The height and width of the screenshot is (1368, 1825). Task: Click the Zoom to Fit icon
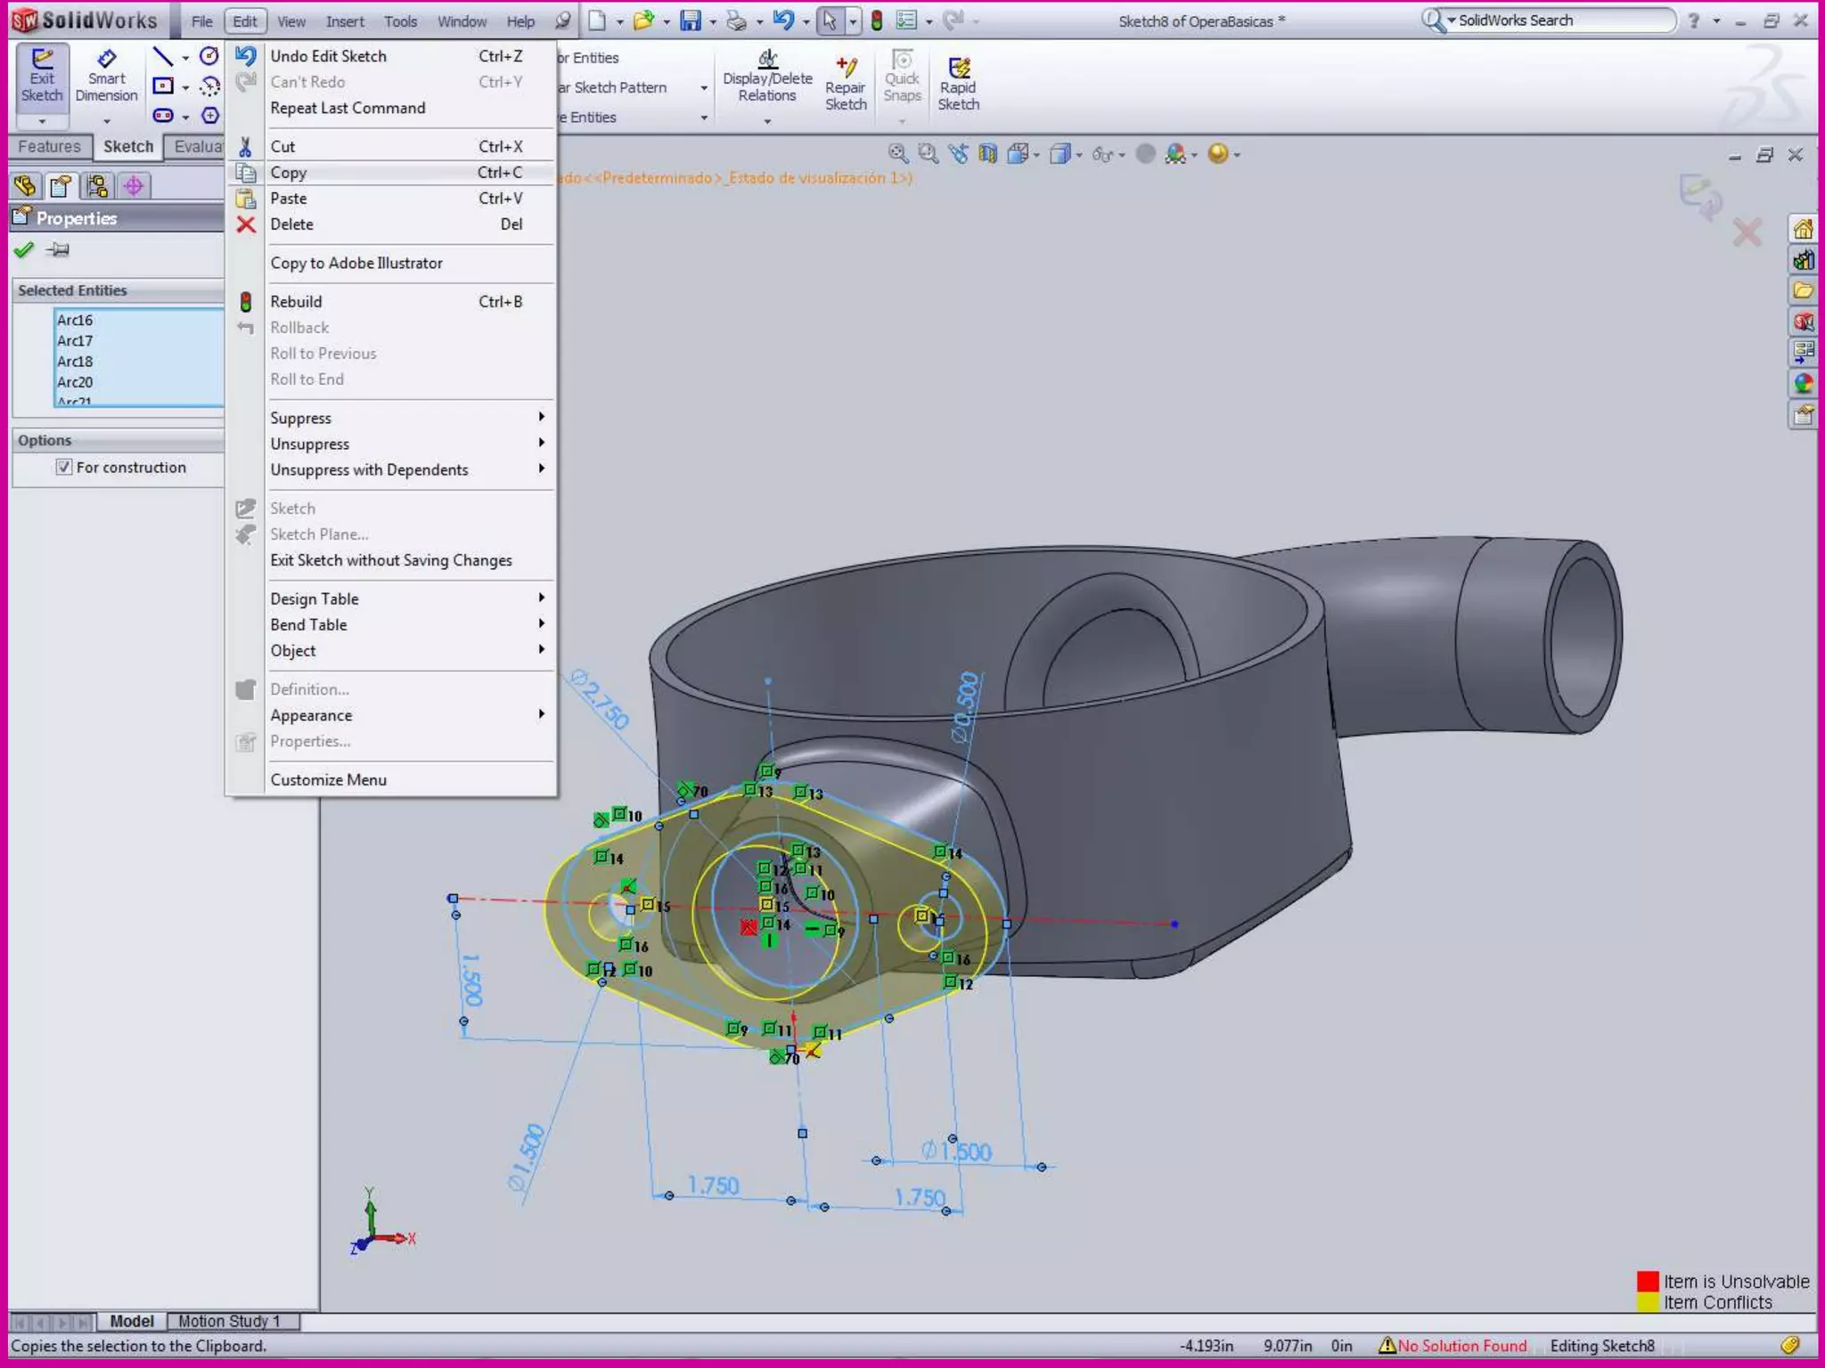pyautogui.click(x=897, y=154)
